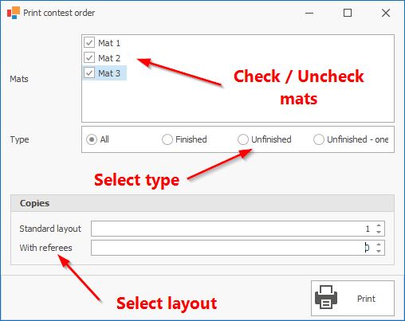Select the All type radio button
The image size is (405, 321).
pyautogui.click(x=92, y=139)
